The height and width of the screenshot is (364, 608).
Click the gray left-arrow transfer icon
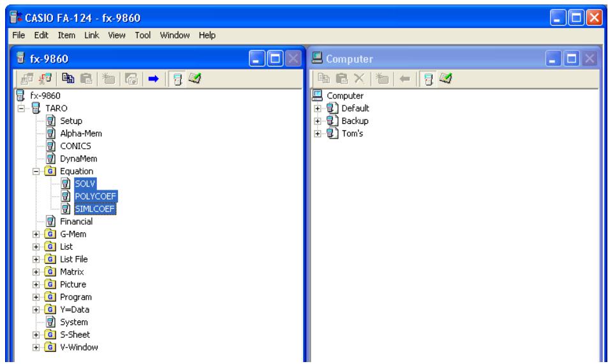point(405,79)
